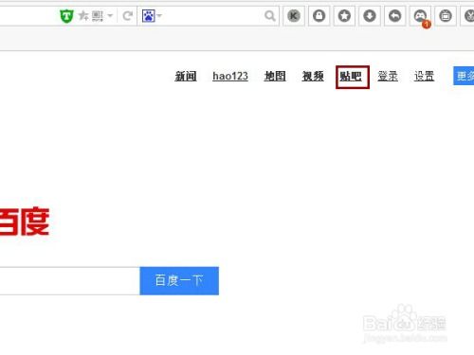Viewport: 474px width, 355px height.
Task: Click the blue 更多 more button
Action: click(464, 76)
